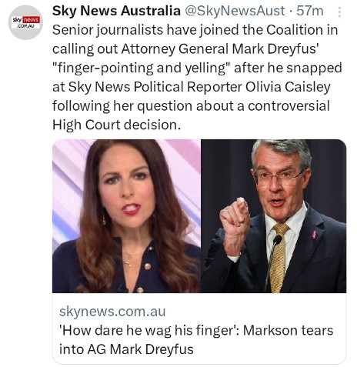
Task: Open right photo of man pointing finger
Action: tap(274, 216)
